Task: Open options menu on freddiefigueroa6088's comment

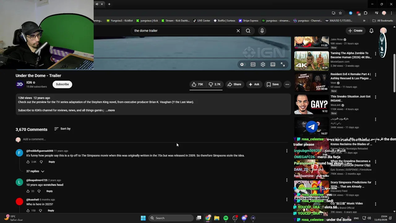Action: pyautogui.click(x=287, y=151)
